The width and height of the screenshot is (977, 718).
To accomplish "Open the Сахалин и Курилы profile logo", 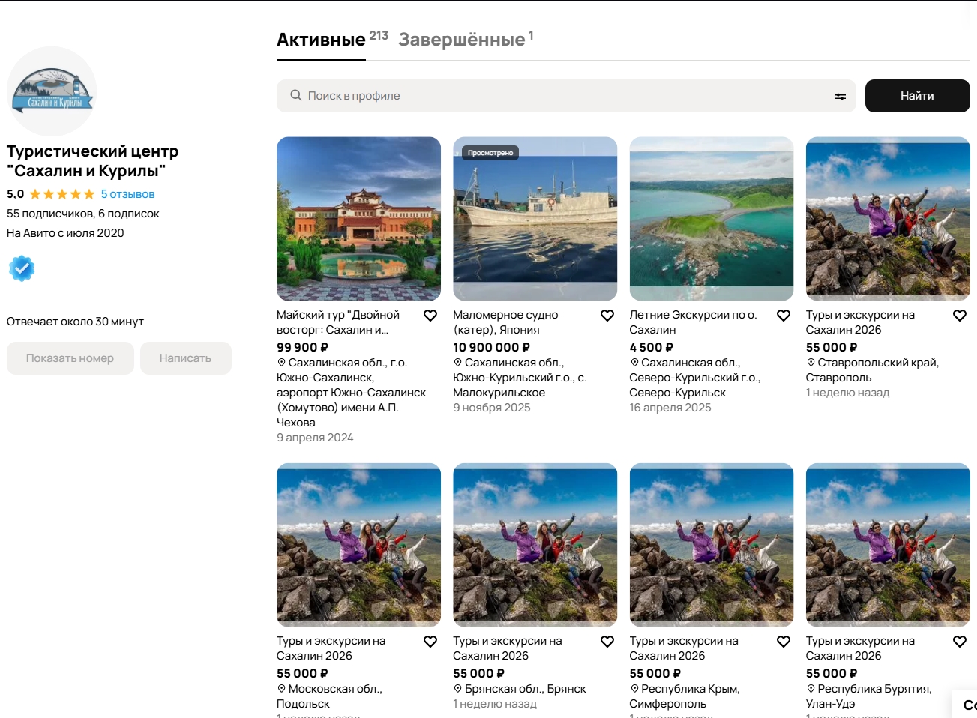I will click(x=52, y=91).
